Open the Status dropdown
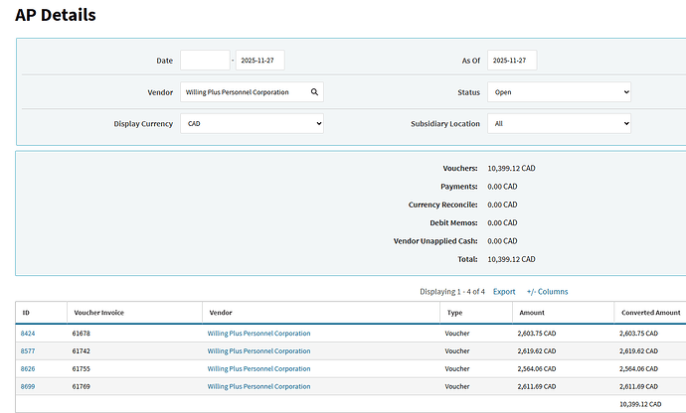 [x=559, y=92]
